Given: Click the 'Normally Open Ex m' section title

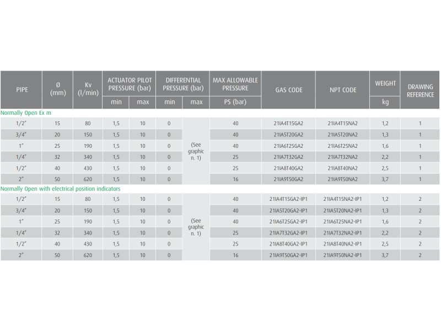Looking at the screenshot, I should [x=26, y=113].
